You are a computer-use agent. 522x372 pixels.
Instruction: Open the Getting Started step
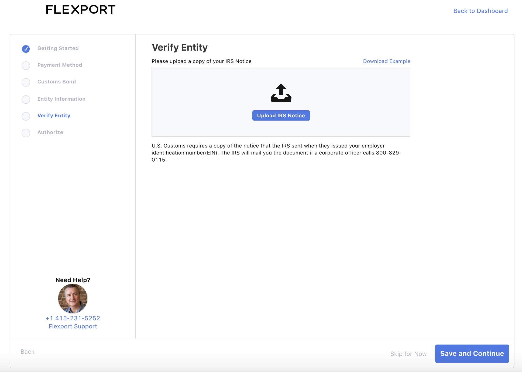tap(58, 48)
